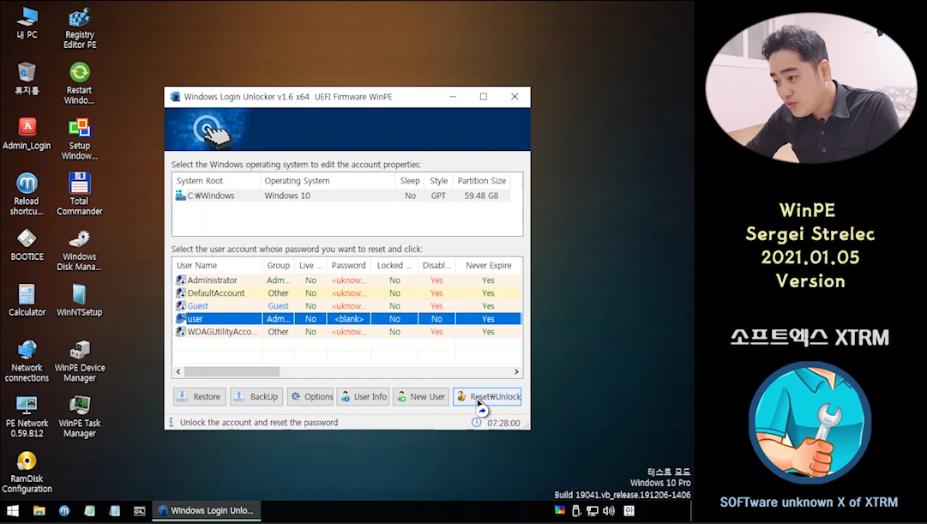Open the 휴지통 recycle bin icon
This screenshot has width=927, height=524.
click(x=27, y=79)
